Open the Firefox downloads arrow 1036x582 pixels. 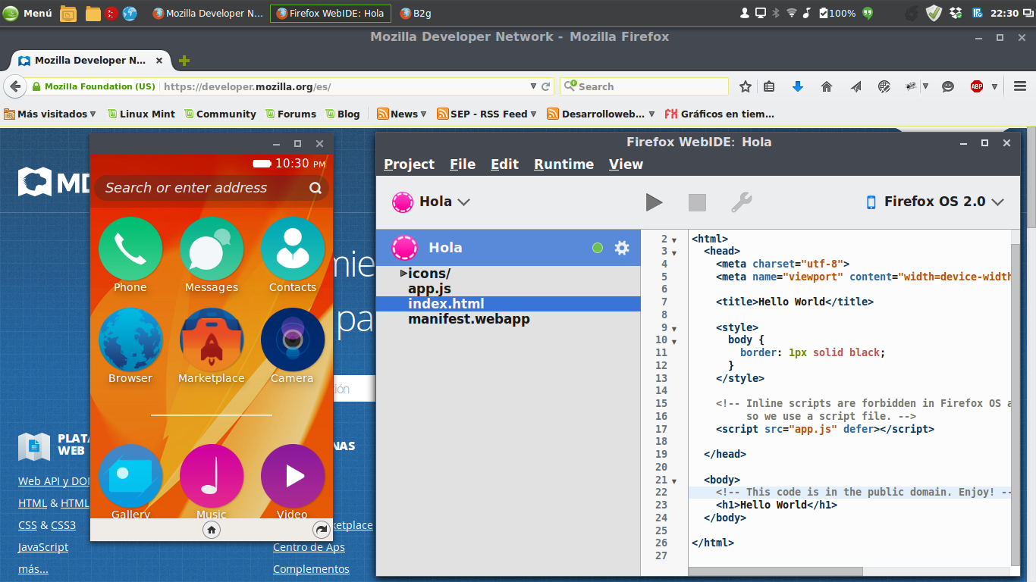point(798,86)
